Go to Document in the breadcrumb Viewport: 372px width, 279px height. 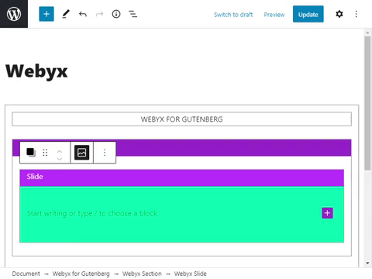point(26,274)
